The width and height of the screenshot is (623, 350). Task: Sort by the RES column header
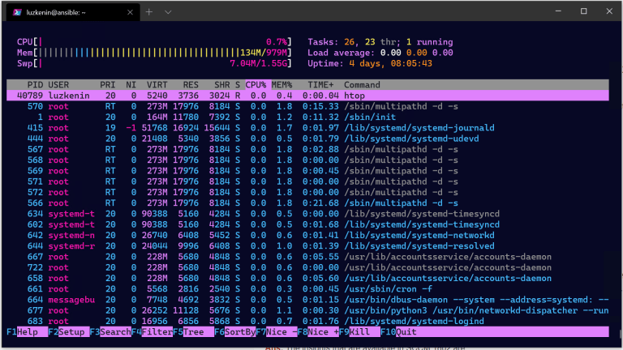point(191,85)
